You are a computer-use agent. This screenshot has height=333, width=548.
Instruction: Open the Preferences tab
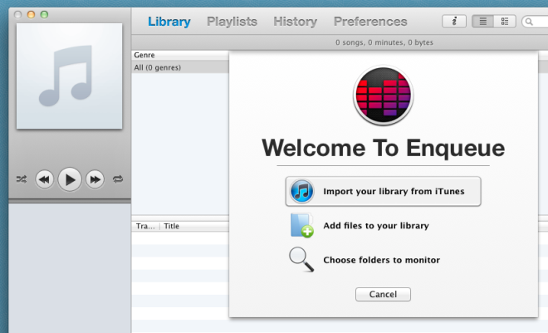click(370, 22)
